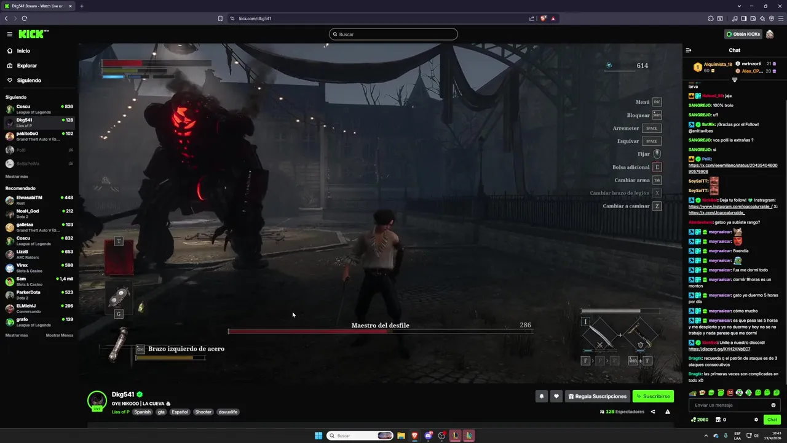
Task: Open ELMichiJ Conversando channel
Action: [x=39, y=308]
